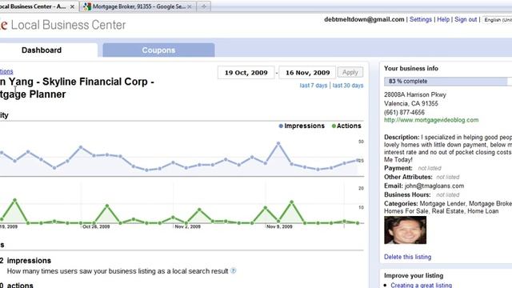Image resolution: width=512 pixels, height=288 pixels.
Task: Close the Local Business Center tab
Action: 72,6
